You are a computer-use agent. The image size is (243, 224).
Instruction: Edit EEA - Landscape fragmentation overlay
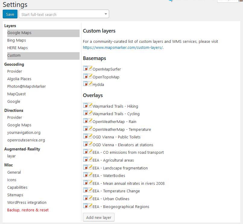coord(90,167)
